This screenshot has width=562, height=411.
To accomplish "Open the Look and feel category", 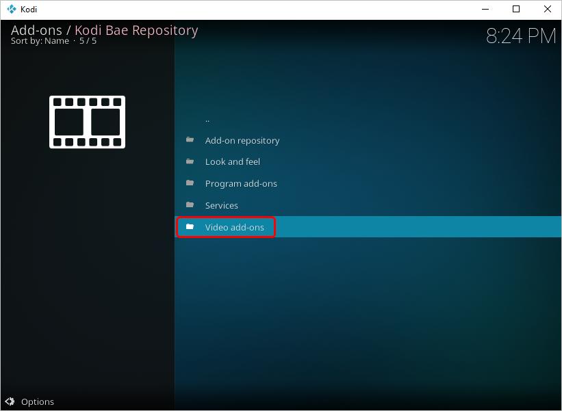I will (233, 161).
